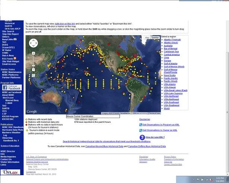The image size is (229, 183).
Task: Switch map to Satellite view
Action: pos(155,38)
